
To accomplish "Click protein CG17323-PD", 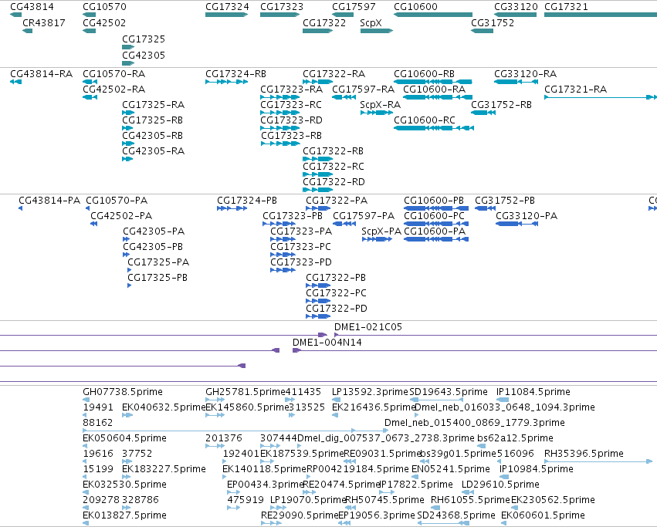I will point(301,262).
